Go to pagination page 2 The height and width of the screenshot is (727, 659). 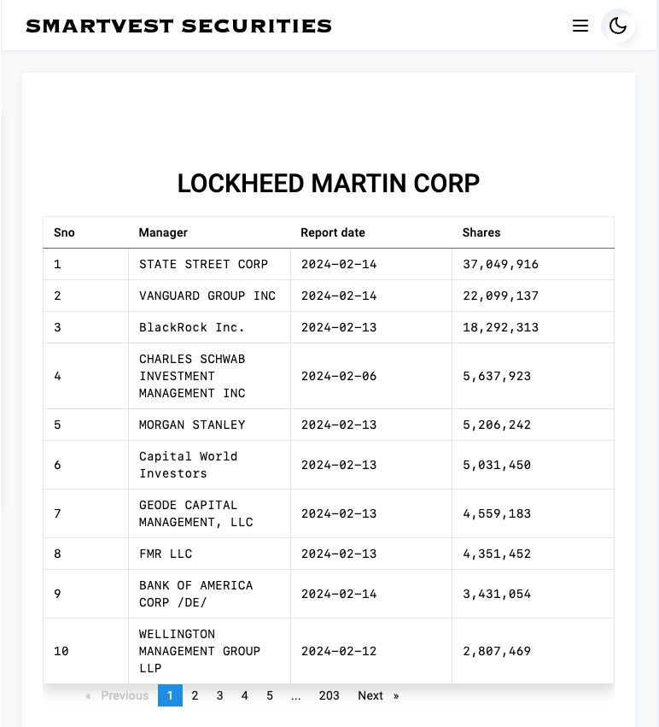tap(195, 695)
